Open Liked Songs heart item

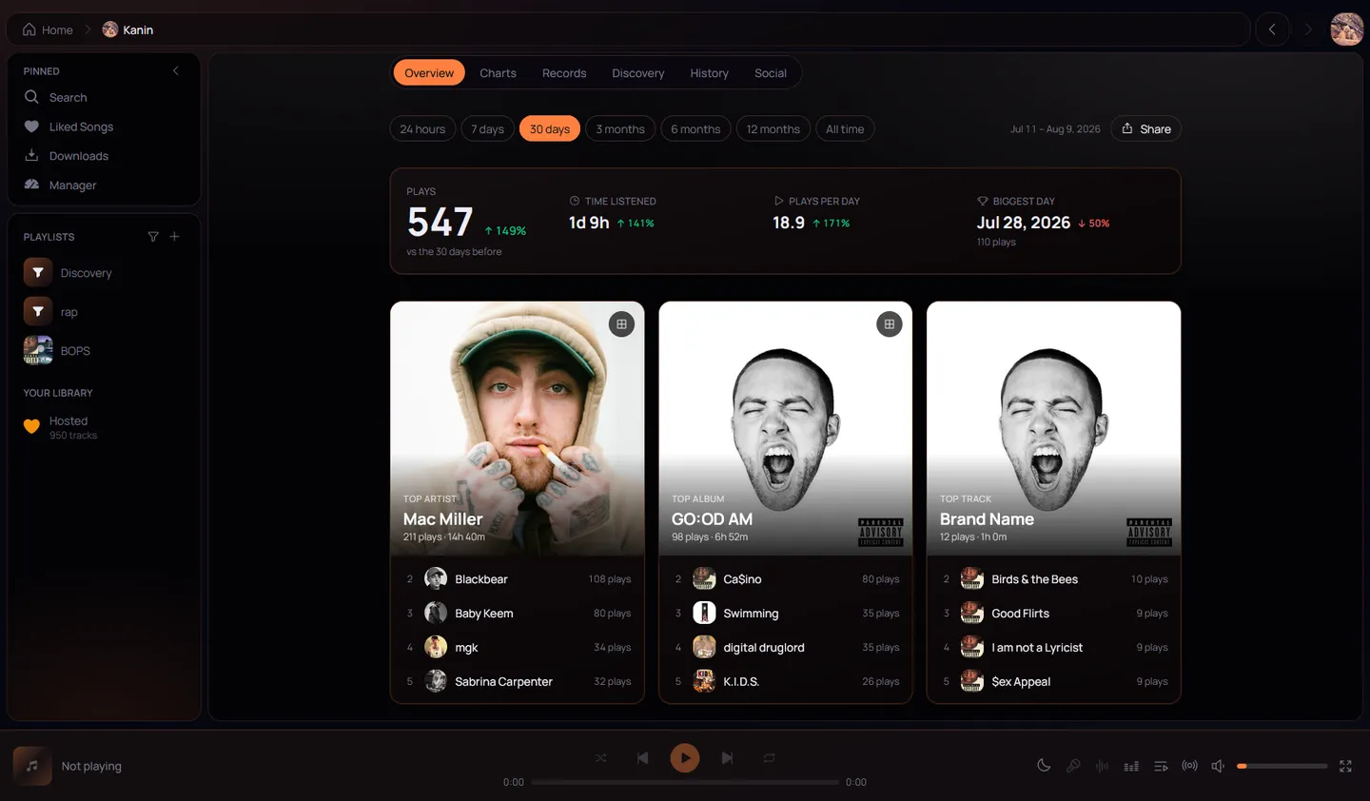pos(104,127)
